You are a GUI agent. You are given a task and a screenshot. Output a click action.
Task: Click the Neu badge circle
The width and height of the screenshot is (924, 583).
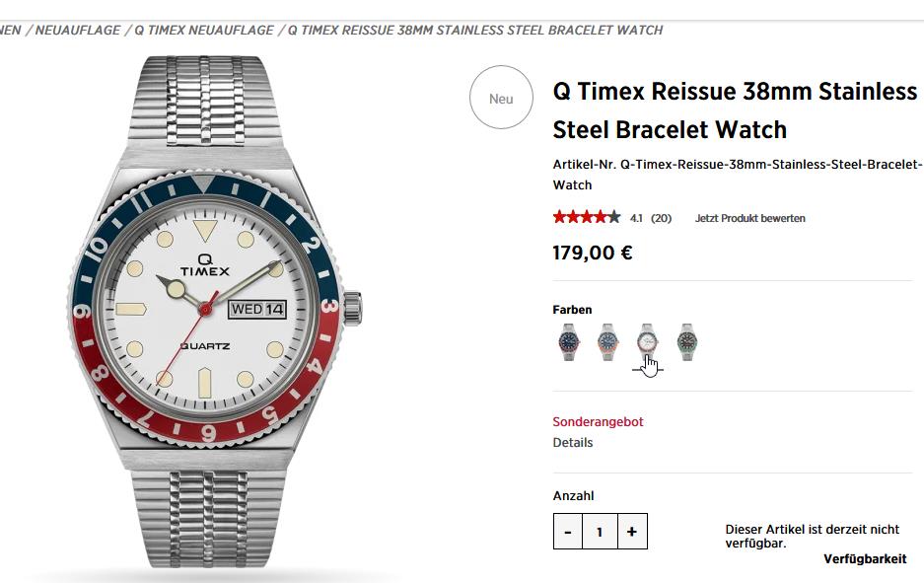tap(501, 99)
